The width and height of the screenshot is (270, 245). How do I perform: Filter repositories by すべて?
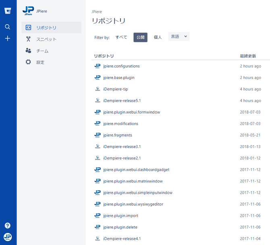(x=121, y=37)
